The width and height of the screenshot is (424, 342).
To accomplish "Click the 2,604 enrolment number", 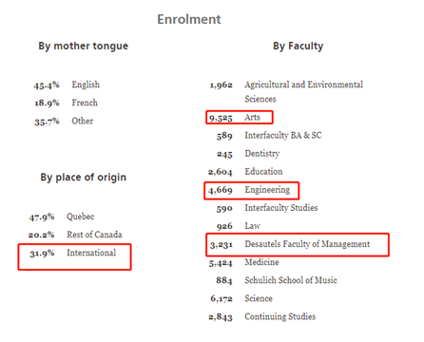I will point(221,172).
